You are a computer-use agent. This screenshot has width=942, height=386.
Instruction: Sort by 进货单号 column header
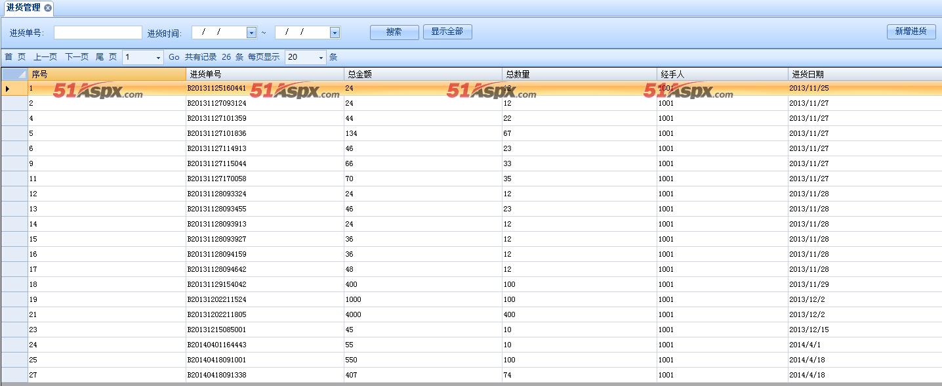click(264, 74)
